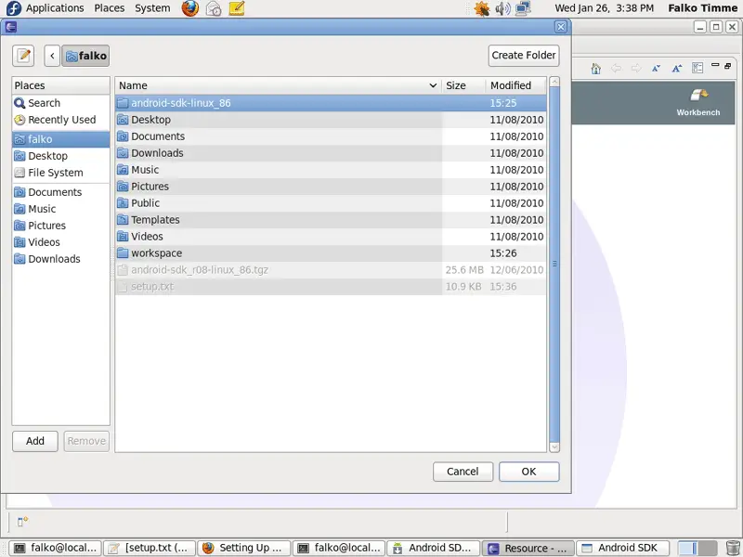This screenshot has width=743, height=557.
Task: Open the Trash icon in panel
Action: 733,548
